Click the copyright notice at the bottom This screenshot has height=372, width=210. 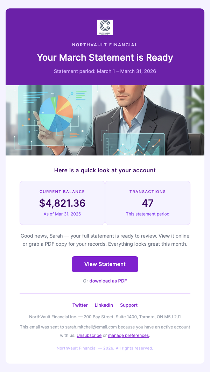[105, 348]
